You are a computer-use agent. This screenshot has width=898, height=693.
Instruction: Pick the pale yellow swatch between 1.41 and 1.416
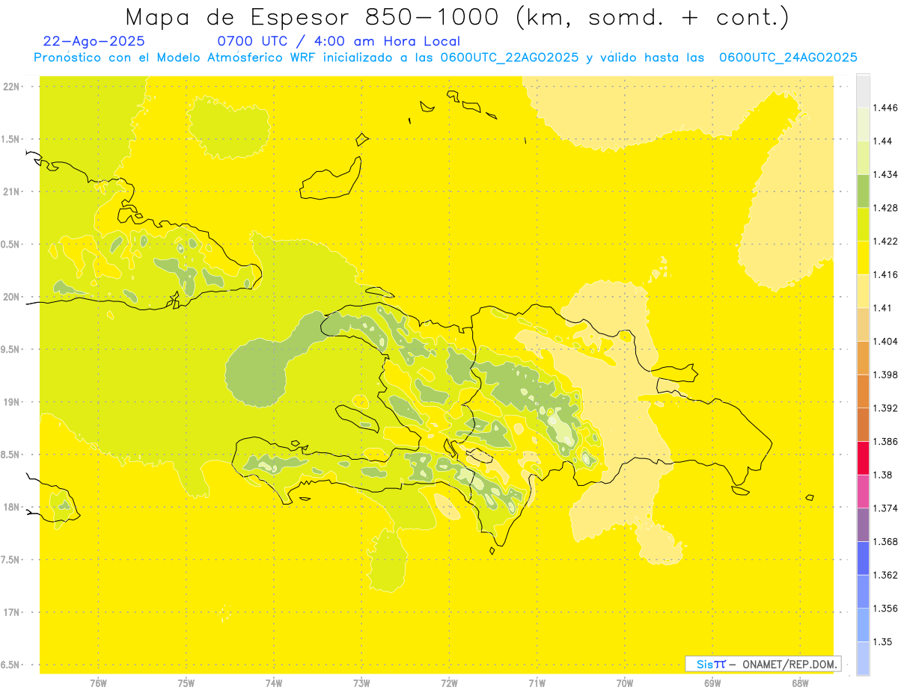click(x=863, y=291)
